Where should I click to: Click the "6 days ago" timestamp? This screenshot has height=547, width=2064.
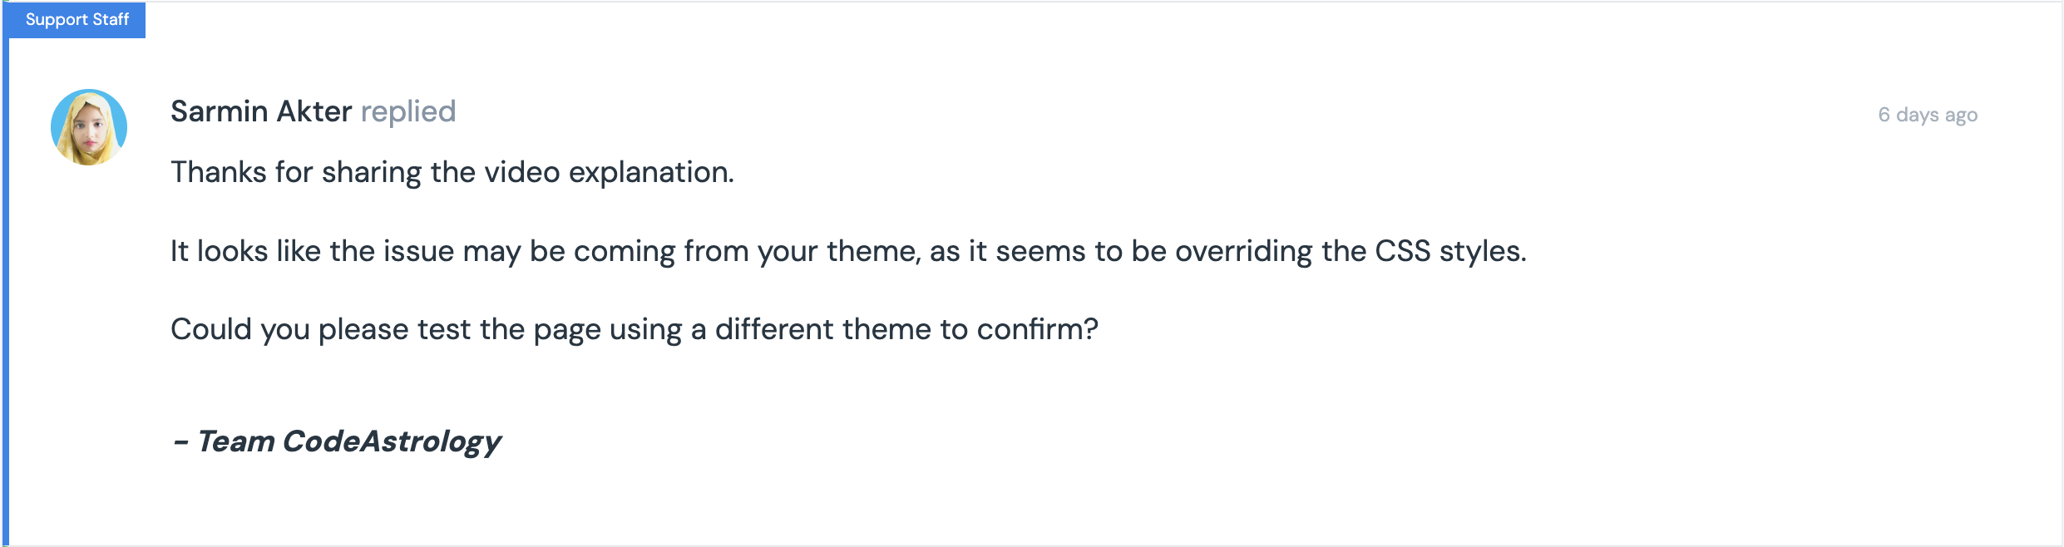coord(1927,115)
